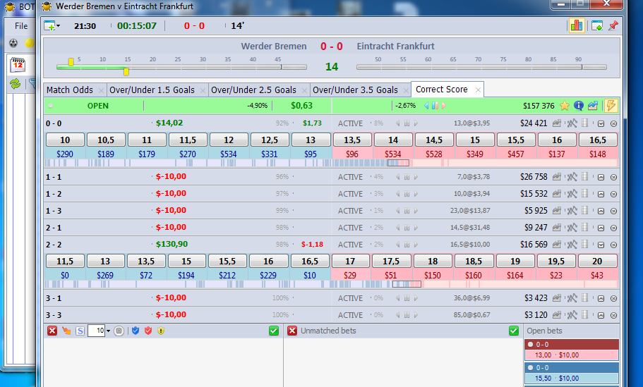643x387 pixels.
Task: Collapse the 0 - 0 row price ladder
Action: point(601,123)
